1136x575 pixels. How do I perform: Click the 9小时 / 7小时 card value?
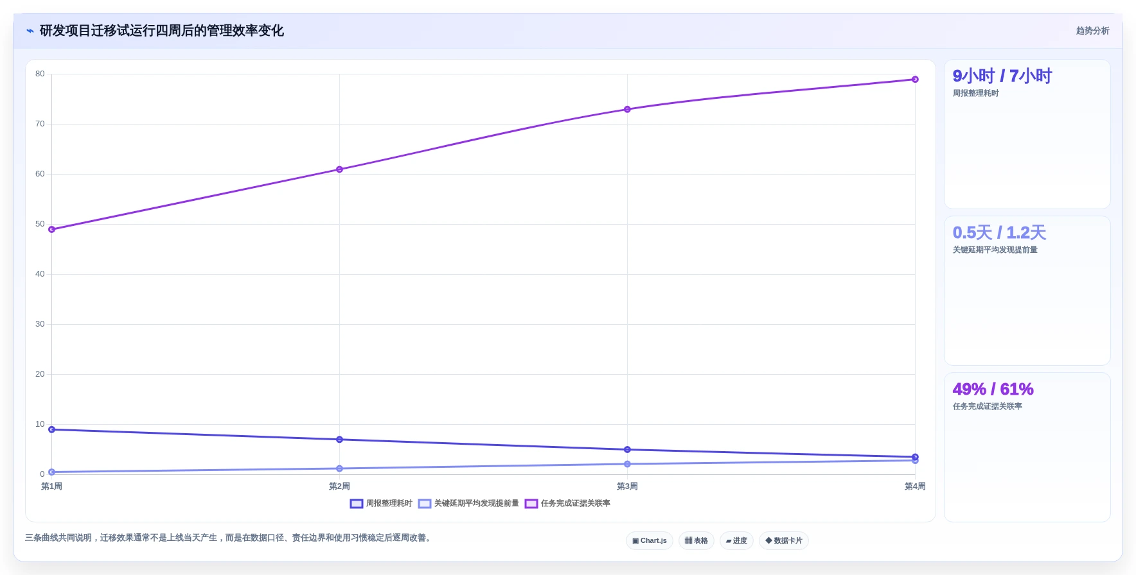pos(1002,76)
